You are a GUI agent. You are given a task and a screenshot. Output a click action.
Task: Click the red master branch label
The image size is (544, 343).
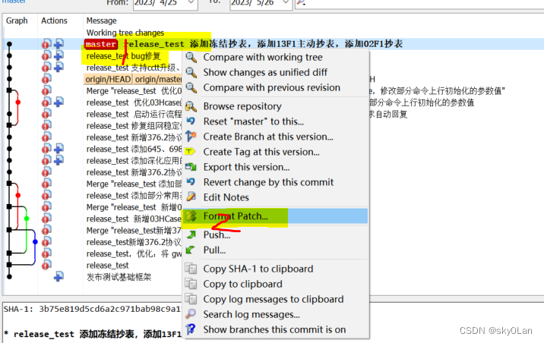point(100,44)
